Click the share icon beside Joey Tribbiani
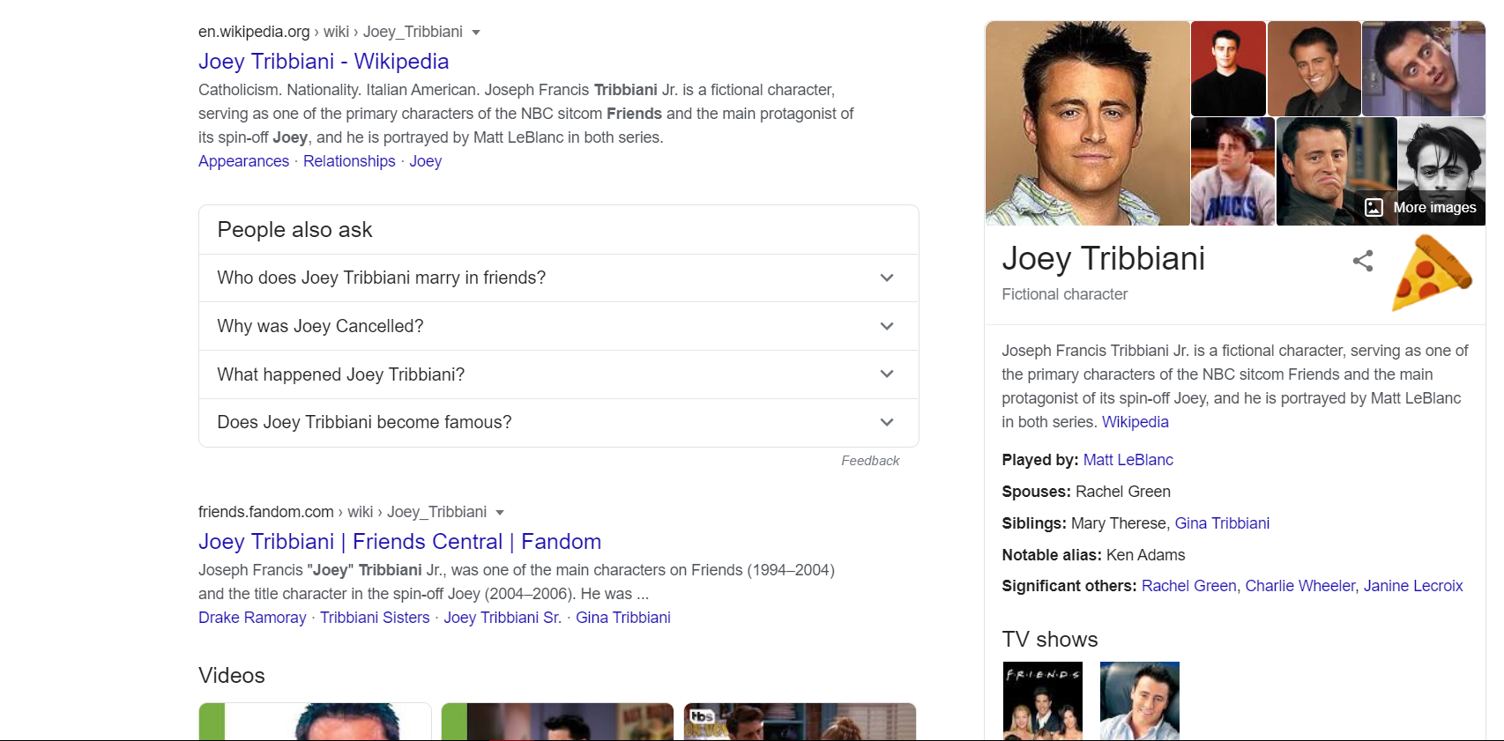The image size is (1504, 741). [1362, 261]
